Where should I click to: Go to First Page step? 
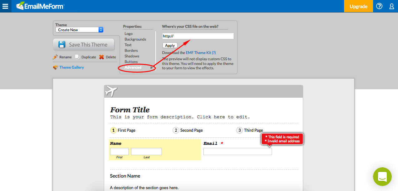coord(123,130)
